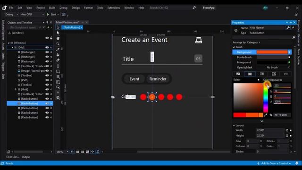Select the Paint Bucket tool
Image resolution: width=302 pixels, height=170 pixels.
pyautogui.click(x=58, y=55)
